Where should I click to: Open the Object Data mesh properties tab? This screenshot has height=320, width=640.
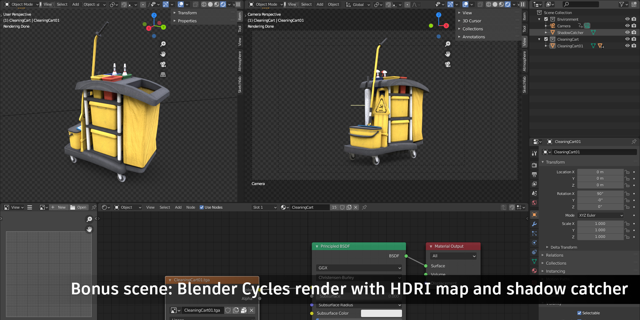(x=534, y=261)
